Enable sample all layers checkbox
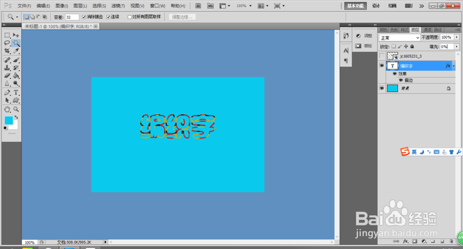 pyautogui.click(x=130, y=17)
